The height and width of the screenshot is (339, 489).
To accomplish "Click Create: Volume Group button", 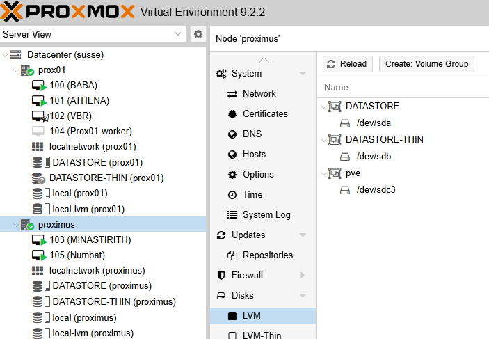I will tap(426, 64).
